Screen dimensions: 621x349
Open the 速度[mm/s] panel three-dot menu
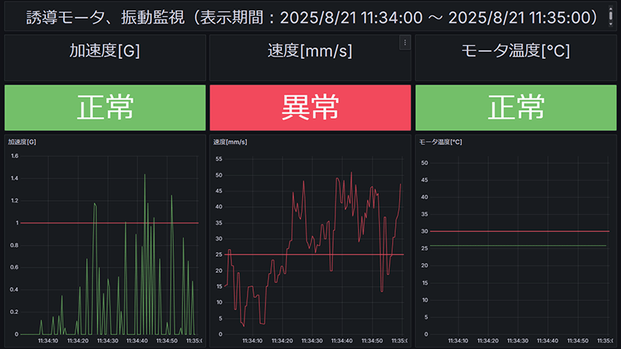coord(404,43)
